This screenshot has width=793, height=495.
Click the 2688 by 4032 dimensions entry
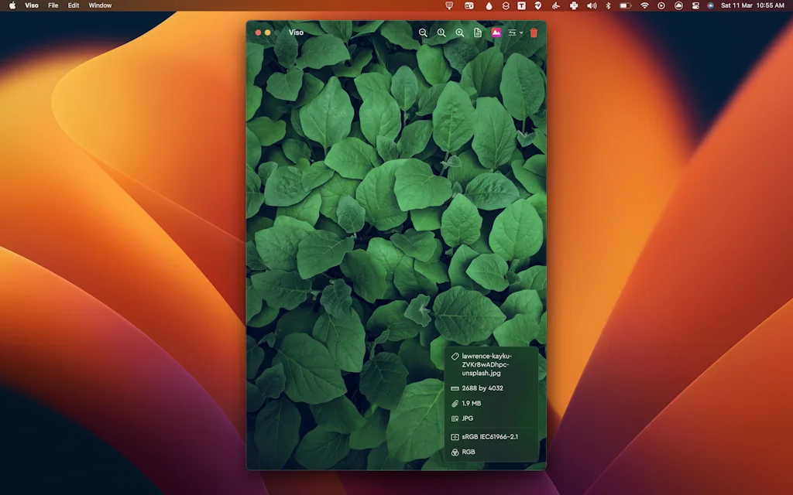pyautogui.click(x=482, y=388)
